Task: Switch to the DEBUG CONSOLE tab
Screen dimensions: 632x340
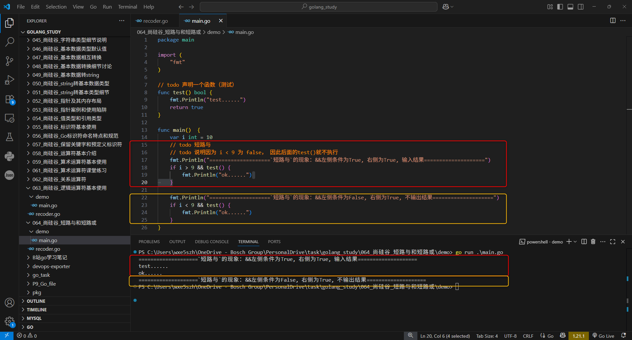Action: [x=212, y=242]
